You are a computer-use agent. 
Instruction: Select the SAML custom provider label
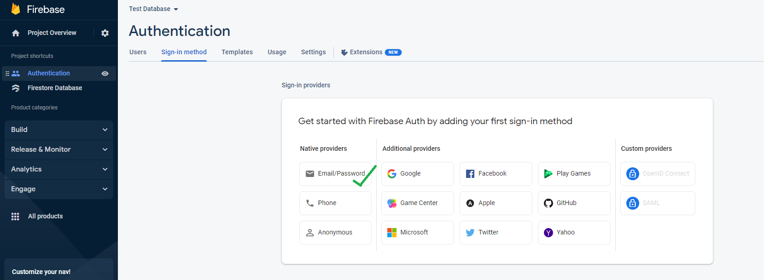651,203
